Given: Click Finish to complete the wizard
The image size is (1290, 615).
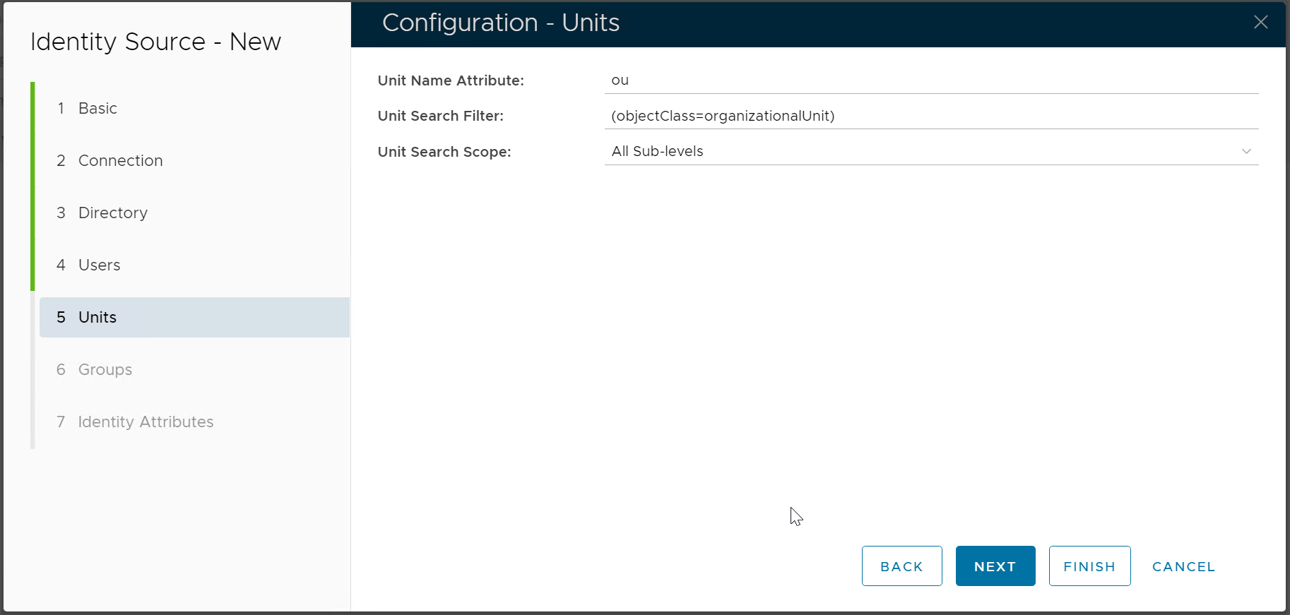Looking at the screenshot, I should (x=1089, y=566).
